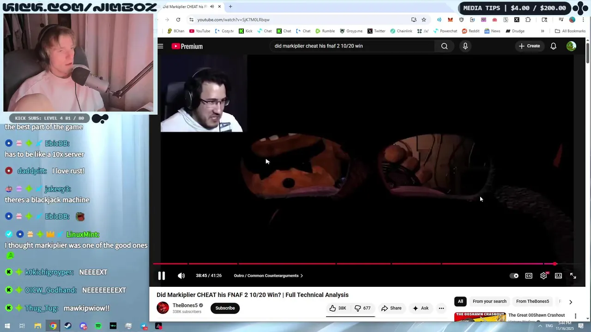This screenshot has width=591, height=332.
Task: Open TheBones5 channel name link
Action: pyautogui.click(x=185, y=305)
